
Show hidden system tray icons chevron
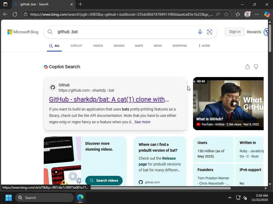(230, 198)
